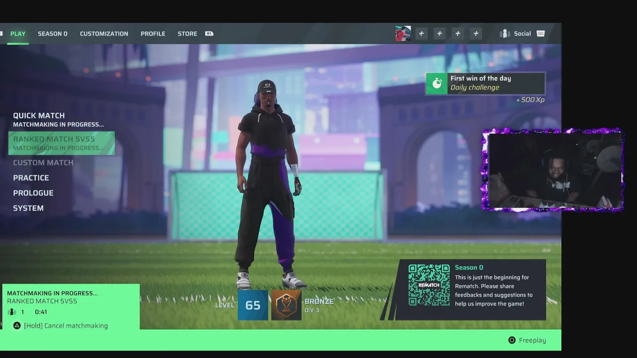Select RANKED MATCH 5VS5 entry
637x358 pixels.
(x=62, y=143)
